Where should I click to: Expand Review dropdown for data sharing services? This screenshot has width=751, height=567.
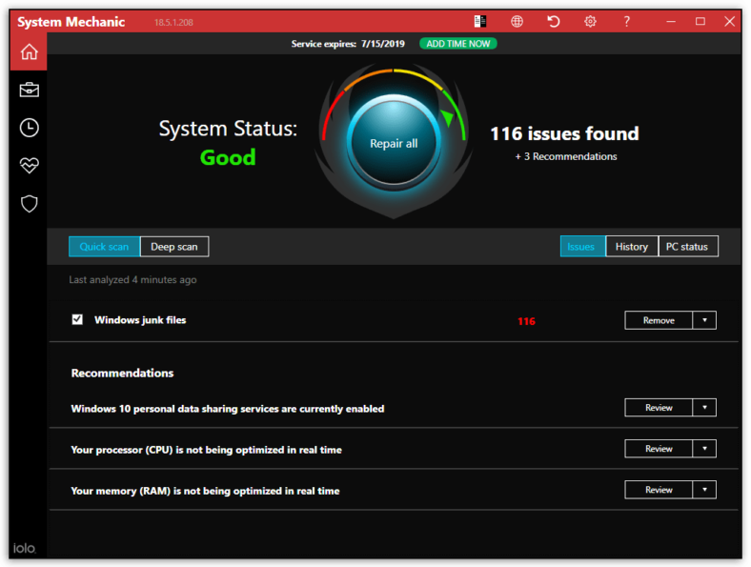coord(704,408)
